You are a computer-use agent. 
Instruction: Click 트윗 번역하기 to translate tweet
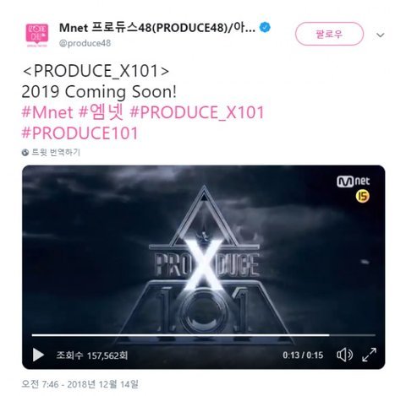click(56, 153)
